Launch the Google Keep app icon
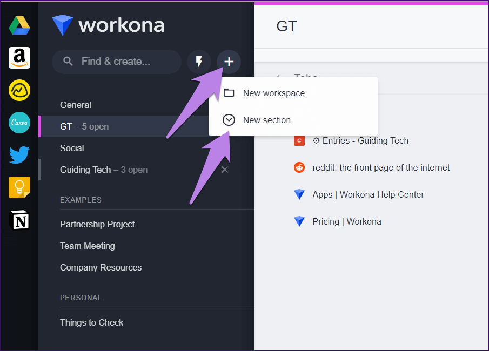This screenshot has height=351, width=489. (19, 187)
